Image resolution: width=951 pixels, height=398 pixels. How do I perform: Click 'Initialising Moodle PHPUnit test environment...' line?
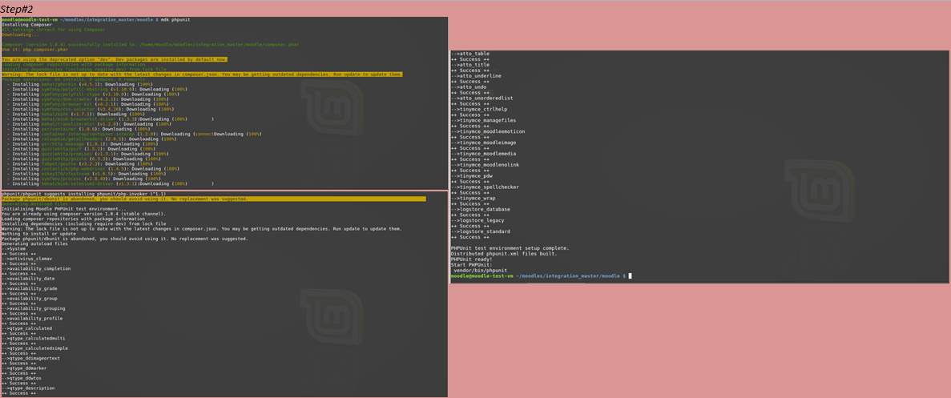pyautogui.click(x=64, y=209)
